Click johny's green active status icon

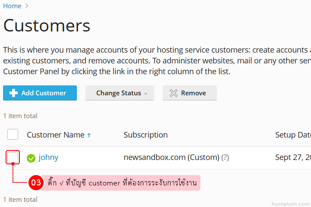tap(31, 158)
